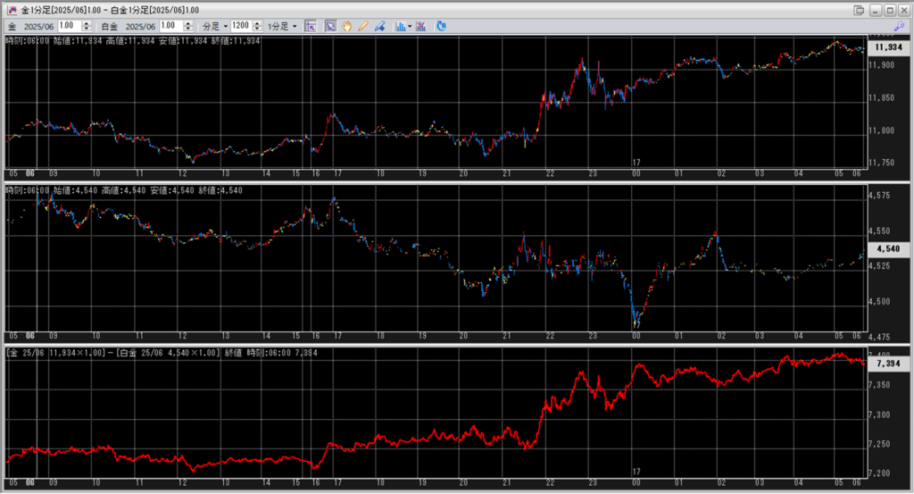Click the 金 contract month 2025/06
This screenshot has width=914, height=494.
point(39,26)
